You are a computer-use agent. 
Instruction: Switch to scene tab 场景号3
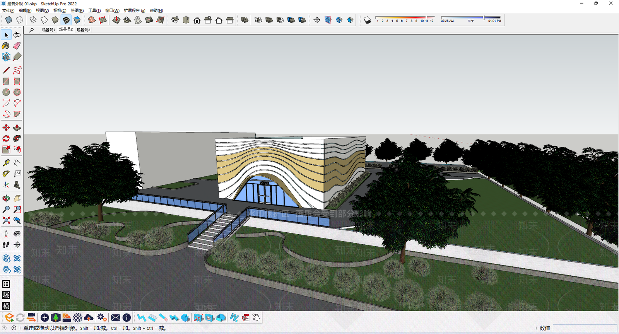coord(83,30)
